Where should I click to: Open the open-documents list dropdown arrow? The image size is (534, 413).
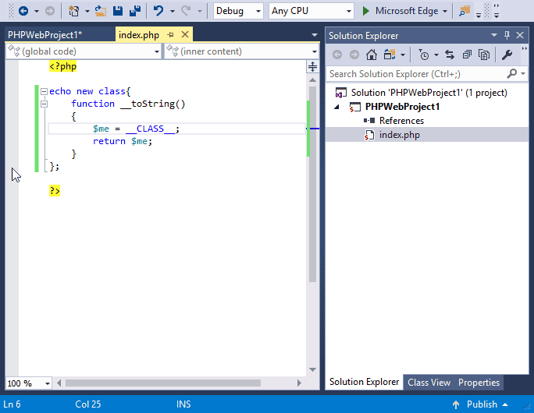tap(315, 34)
